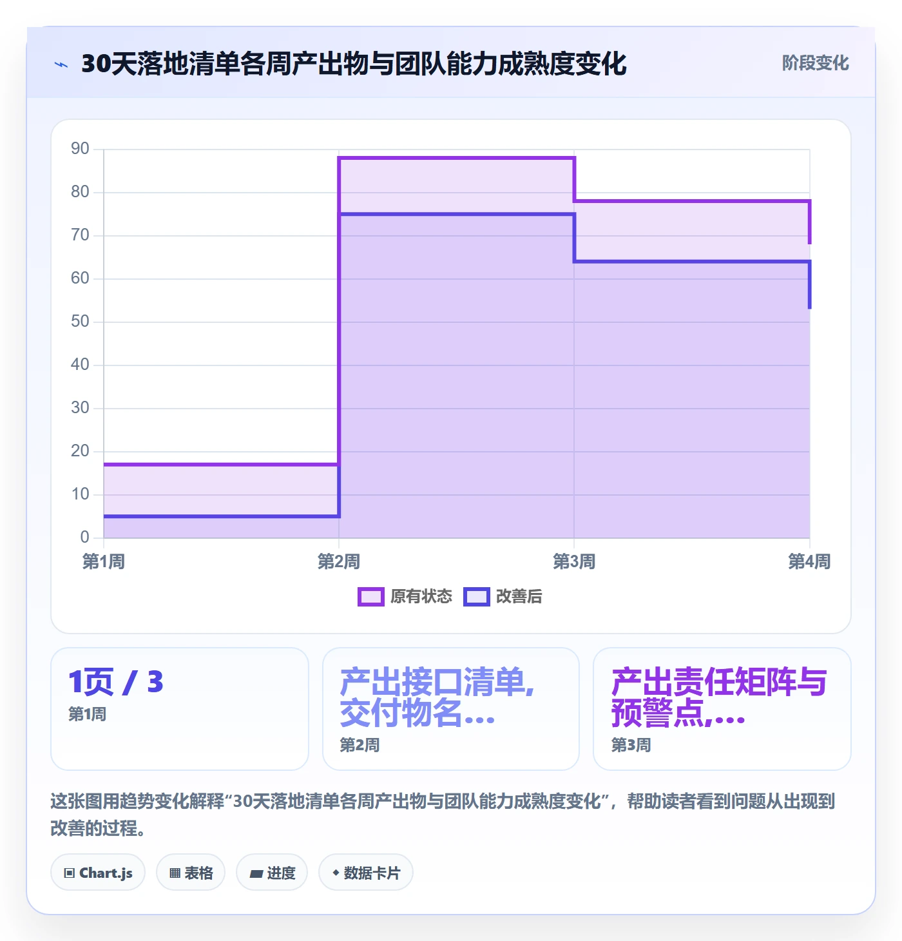Click the 进度 chip bar icon

point(256,874)
